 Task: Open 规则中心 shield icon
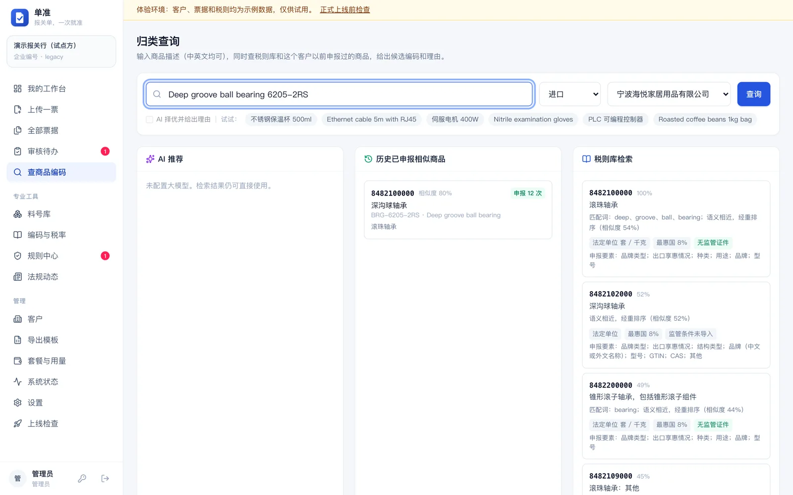18,256
